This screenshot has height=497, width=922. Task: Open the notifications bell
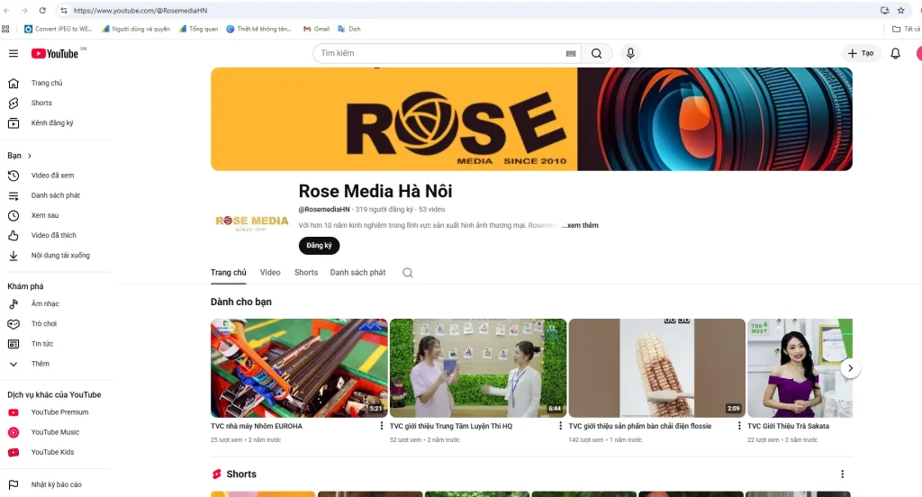pyautogui.click(x=895, y=53)
